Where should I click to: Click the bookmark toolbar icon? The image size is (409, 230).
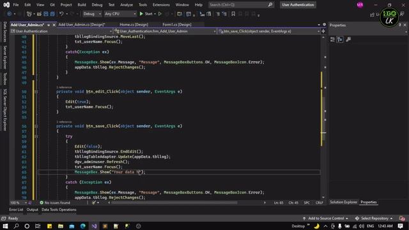click(x=233, y=14)
